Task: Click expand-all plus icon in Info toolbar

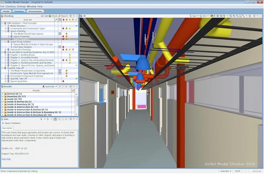Action: (59, 119)
